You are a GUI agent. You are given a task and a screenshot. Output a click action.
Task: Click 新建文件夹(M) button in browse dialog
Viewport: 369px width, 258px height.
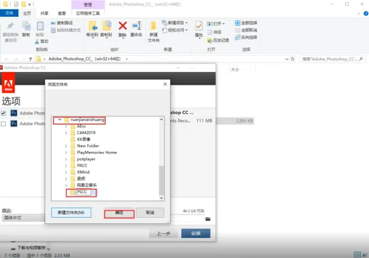tap(71, 213)
